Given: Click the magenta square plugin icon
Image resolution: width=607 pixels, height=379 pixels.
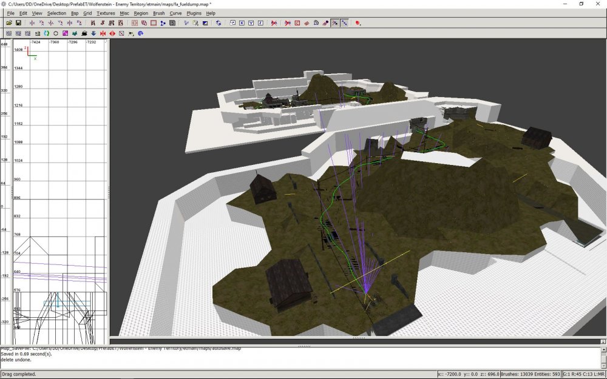Looking at the screenshot, I should [x=65, y=33].
